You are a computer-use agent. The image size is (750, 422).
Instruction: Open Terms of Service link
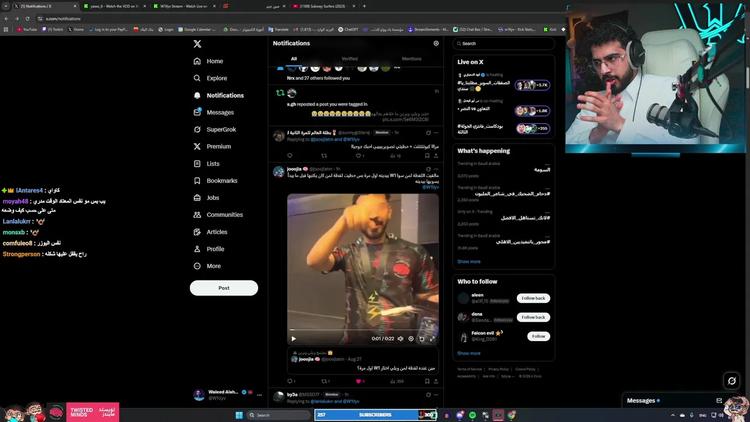coord(469,369)
